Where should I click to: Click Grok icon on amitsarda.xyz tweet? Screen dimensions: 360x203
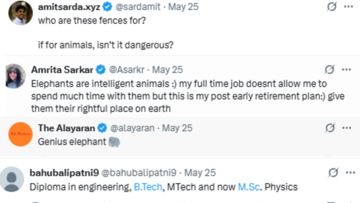click(332, 7)
